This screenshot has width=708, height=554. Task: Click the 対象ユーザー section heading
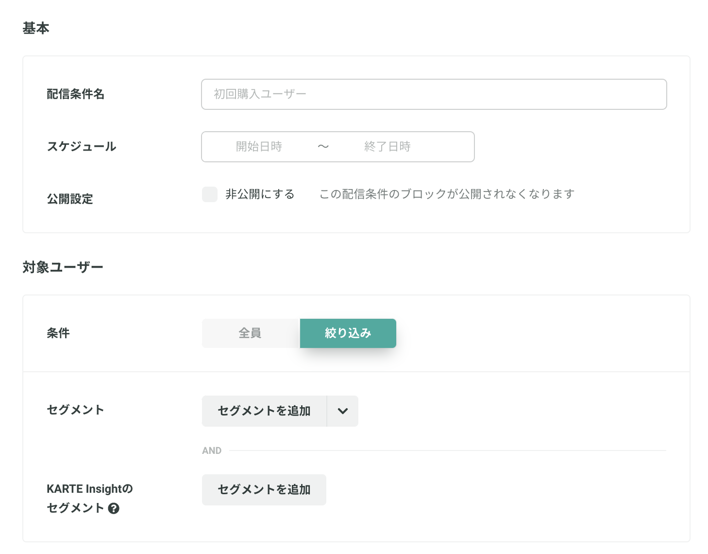pos(63,267)
